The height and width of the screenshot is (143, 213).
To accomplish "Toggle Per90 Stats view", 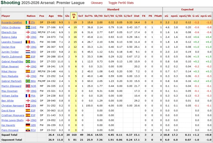I will click(x=121, y=3).
